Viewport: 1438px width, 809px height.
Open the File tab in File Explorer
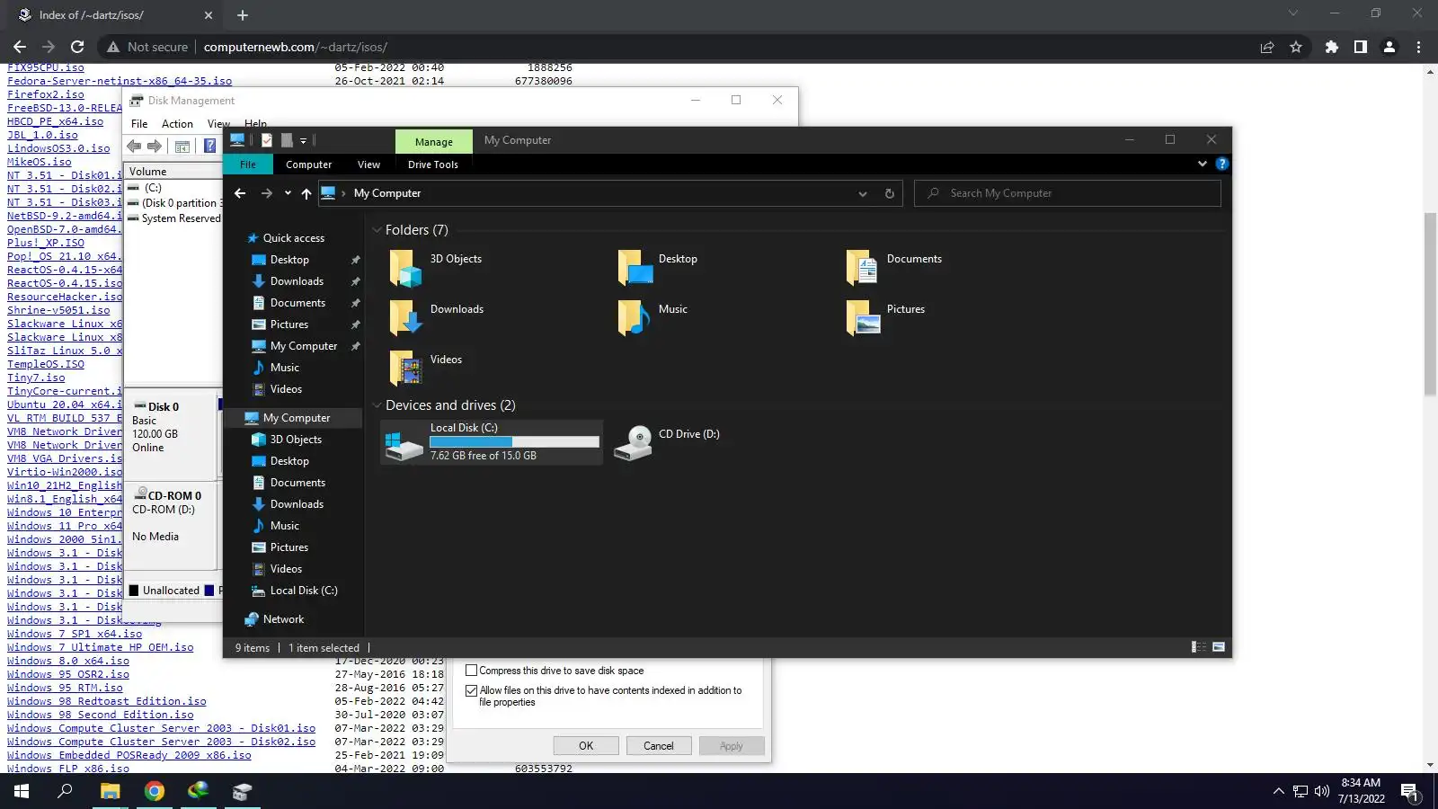pos(248,164)
